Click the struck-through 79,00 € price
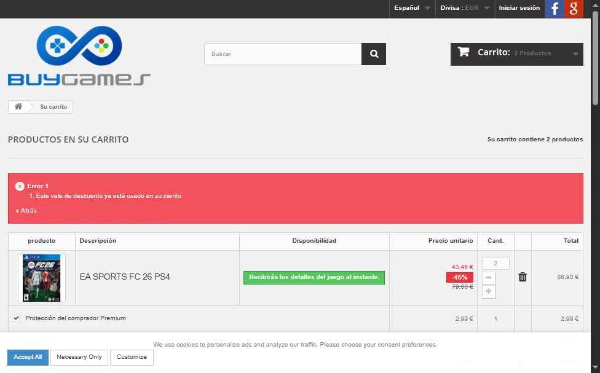The image size is (600, 373). (x=462, y=286)
